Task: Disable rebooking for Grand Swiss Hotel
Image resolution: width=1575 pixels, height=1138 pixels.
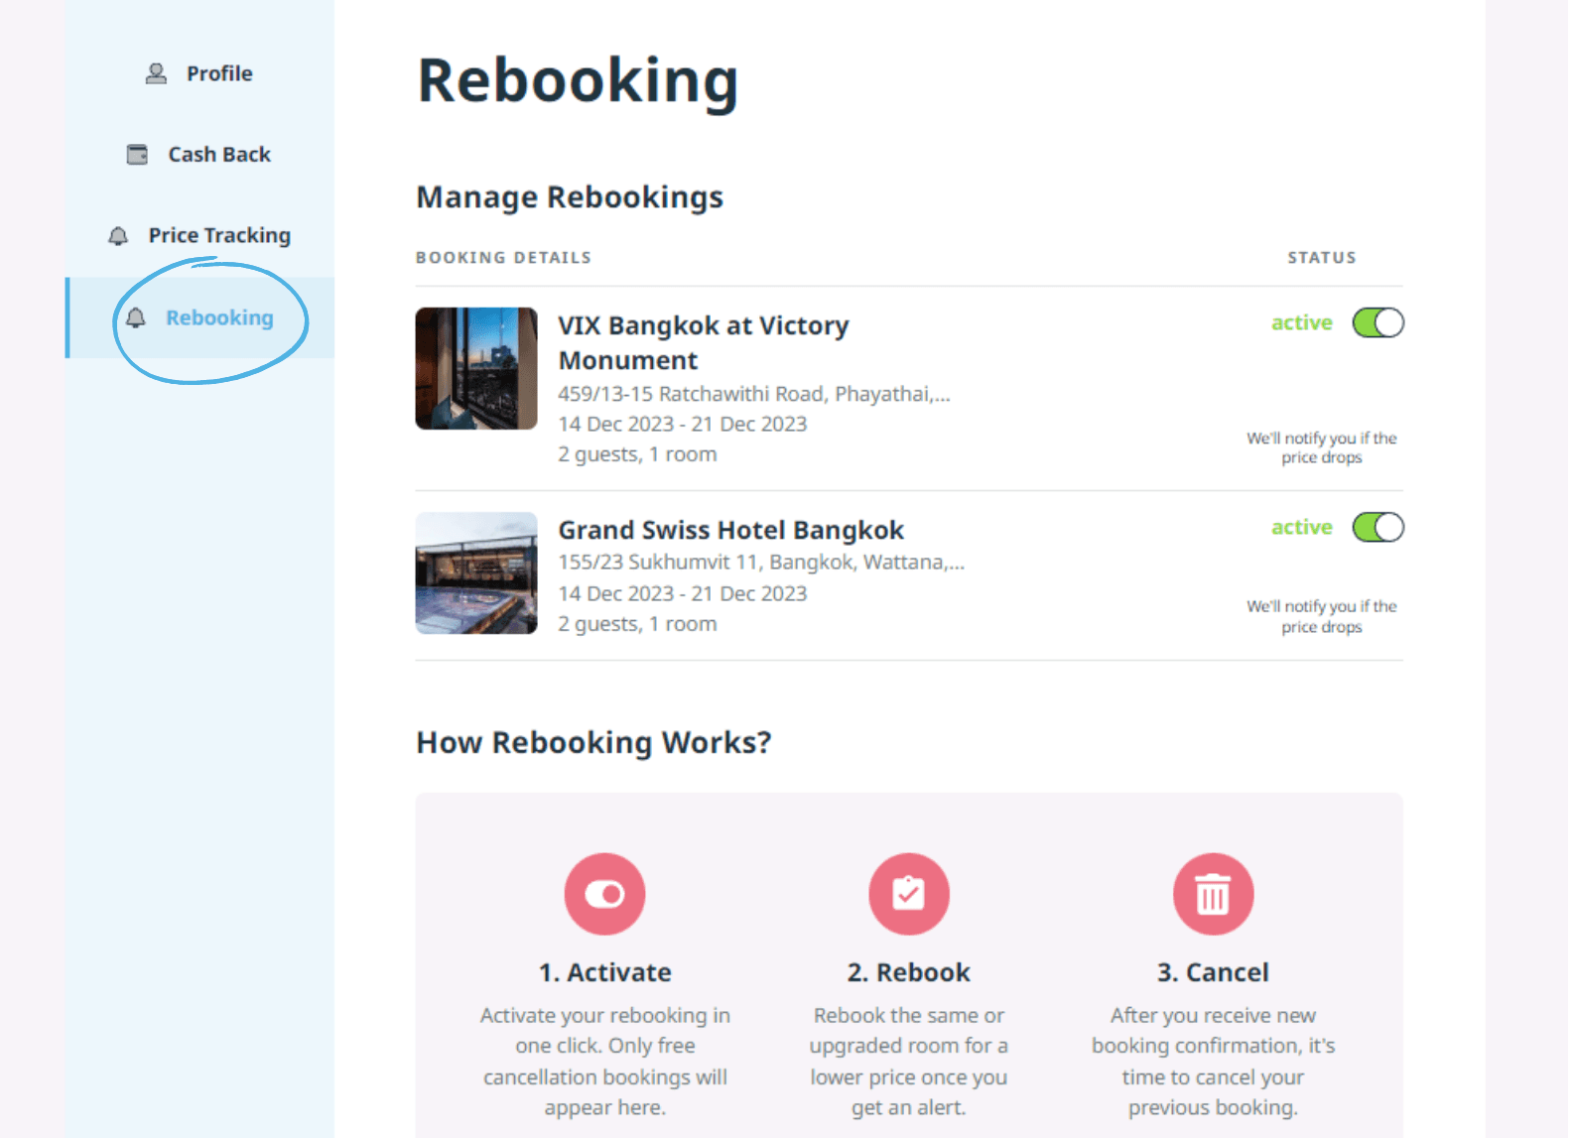Action: [x=1378, y=528]
